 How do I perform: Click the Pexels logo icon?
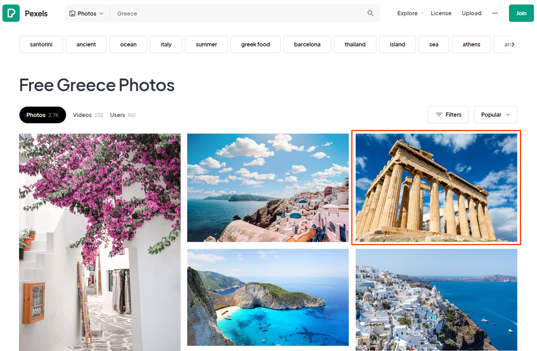[11, 13]
